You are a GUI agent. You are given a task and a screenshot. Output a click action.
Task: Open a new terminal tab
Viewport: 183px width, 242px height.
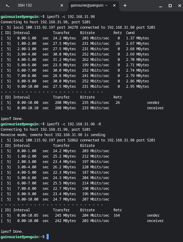pos(125,5)
